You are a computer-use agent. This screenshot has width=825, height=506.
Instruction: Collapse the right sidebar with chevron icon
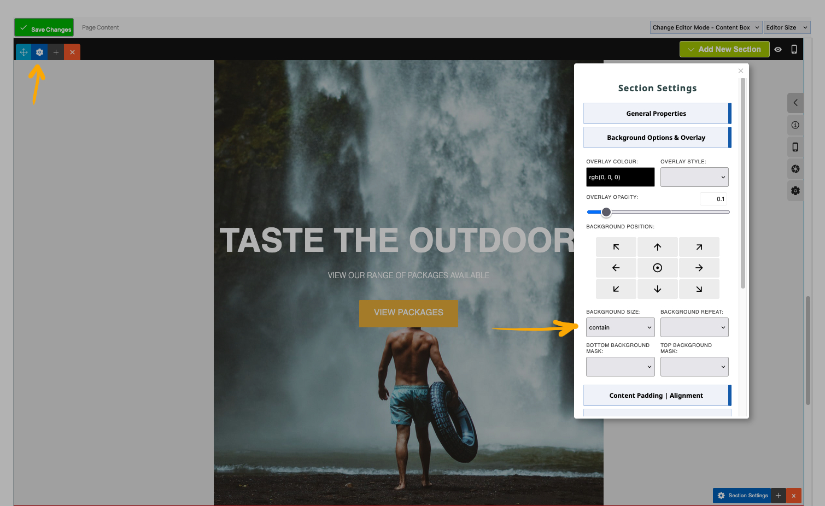click(795, 103)
